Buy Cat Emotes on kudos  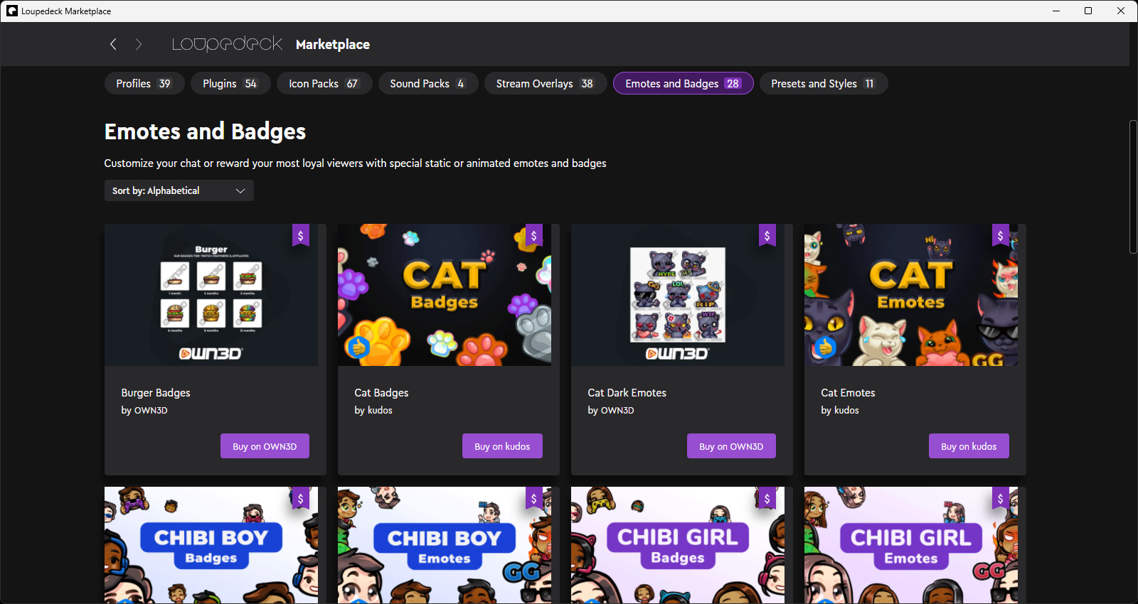coord(968,446)
